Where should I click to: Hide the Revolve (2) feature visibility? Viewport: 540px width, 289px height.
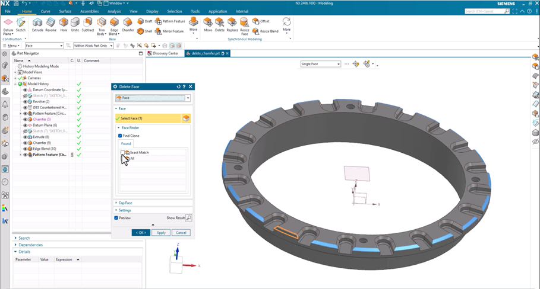point(25,102)
